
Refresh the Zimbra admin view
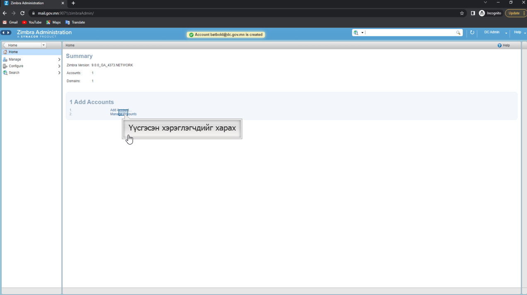tap(472, 32)
